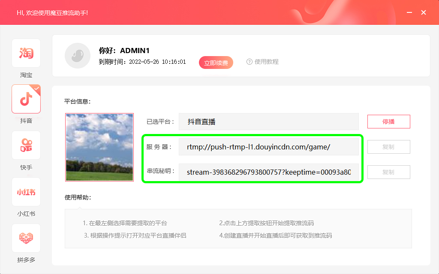439x274 pixels.
Task: Click the server RTMP URL field
Action: pyautogui.click(x=268, y=147)
